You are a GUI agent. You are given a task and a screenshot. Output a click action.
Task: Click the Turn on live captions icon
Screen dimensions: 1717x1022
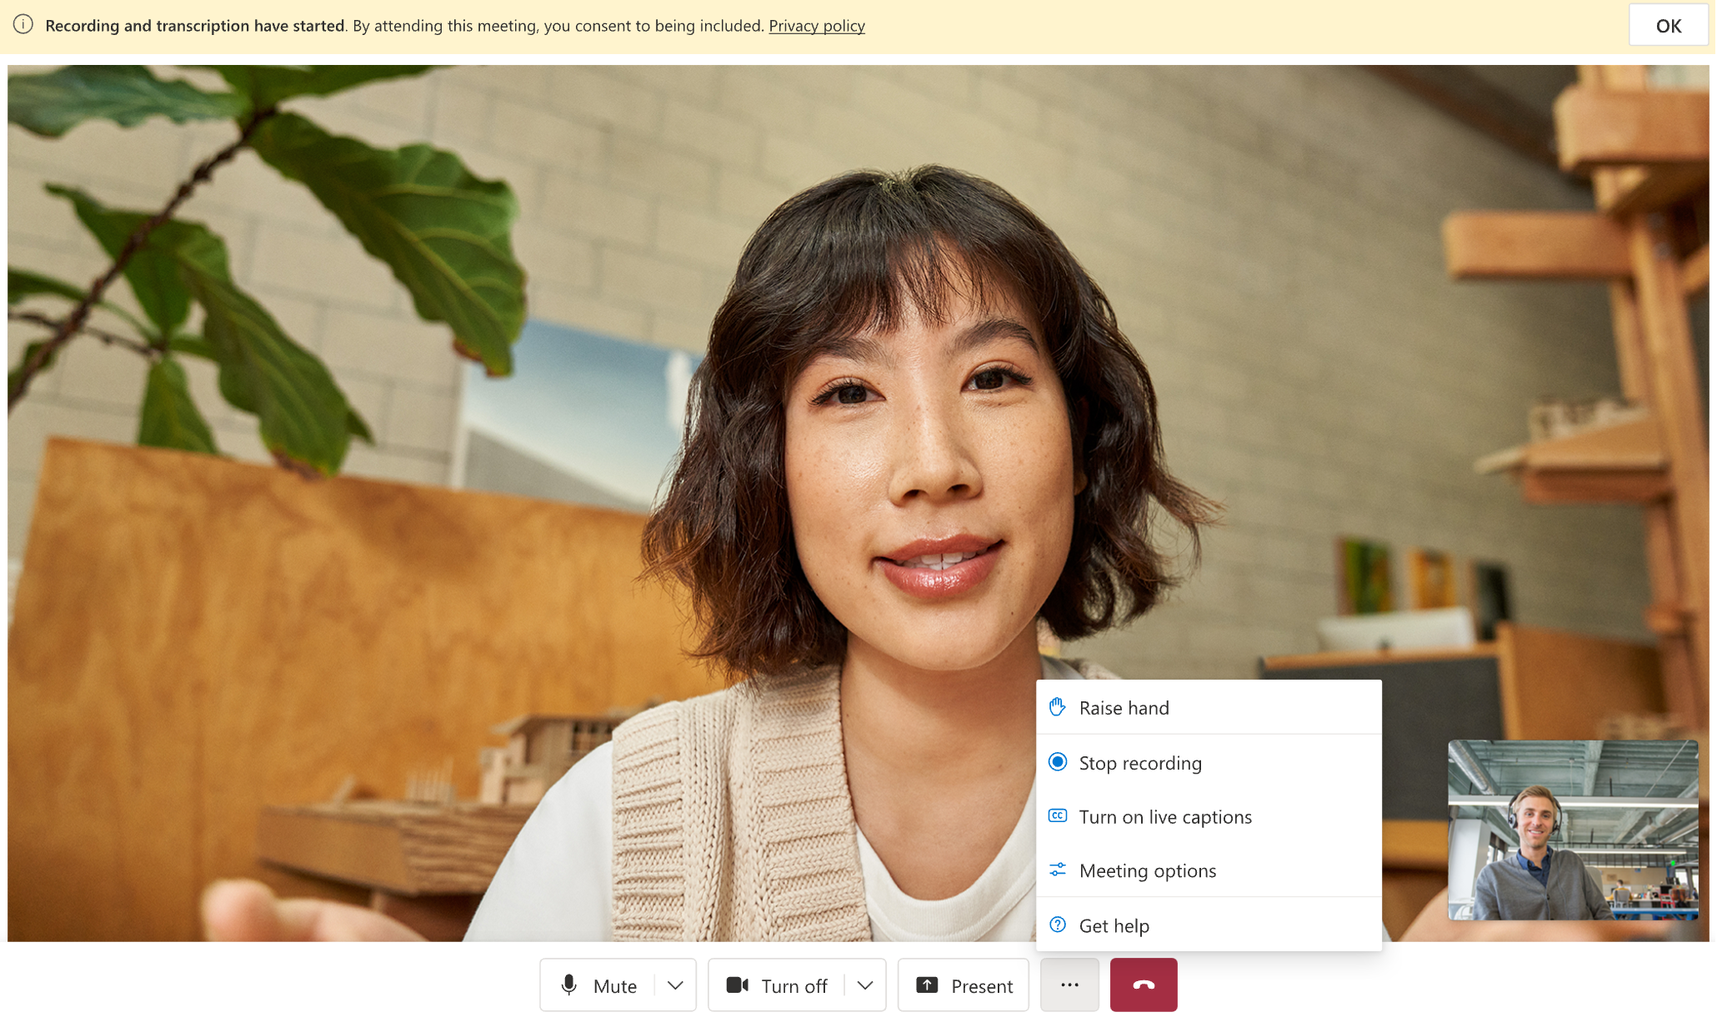(1059, 815)
